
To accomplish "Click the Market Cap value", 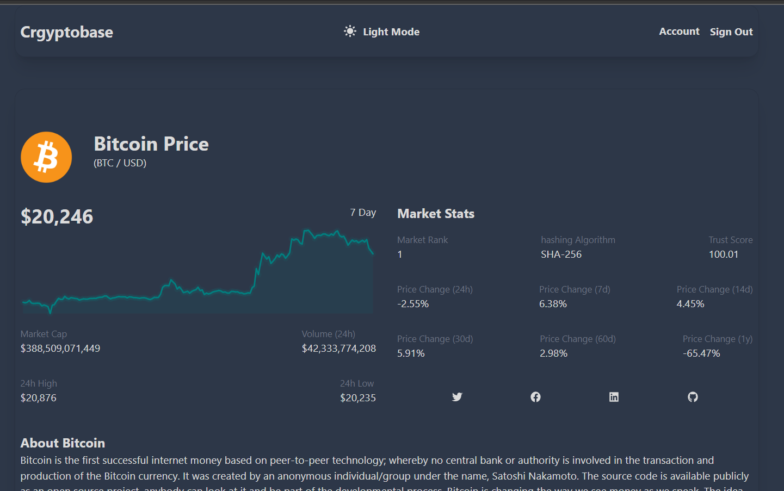I will point(60,348).
